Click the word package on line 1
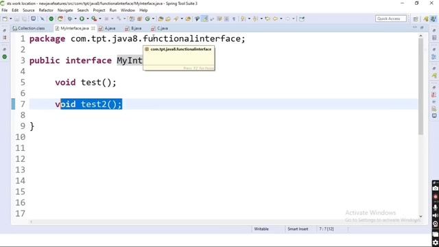 (x=47, y=38)
